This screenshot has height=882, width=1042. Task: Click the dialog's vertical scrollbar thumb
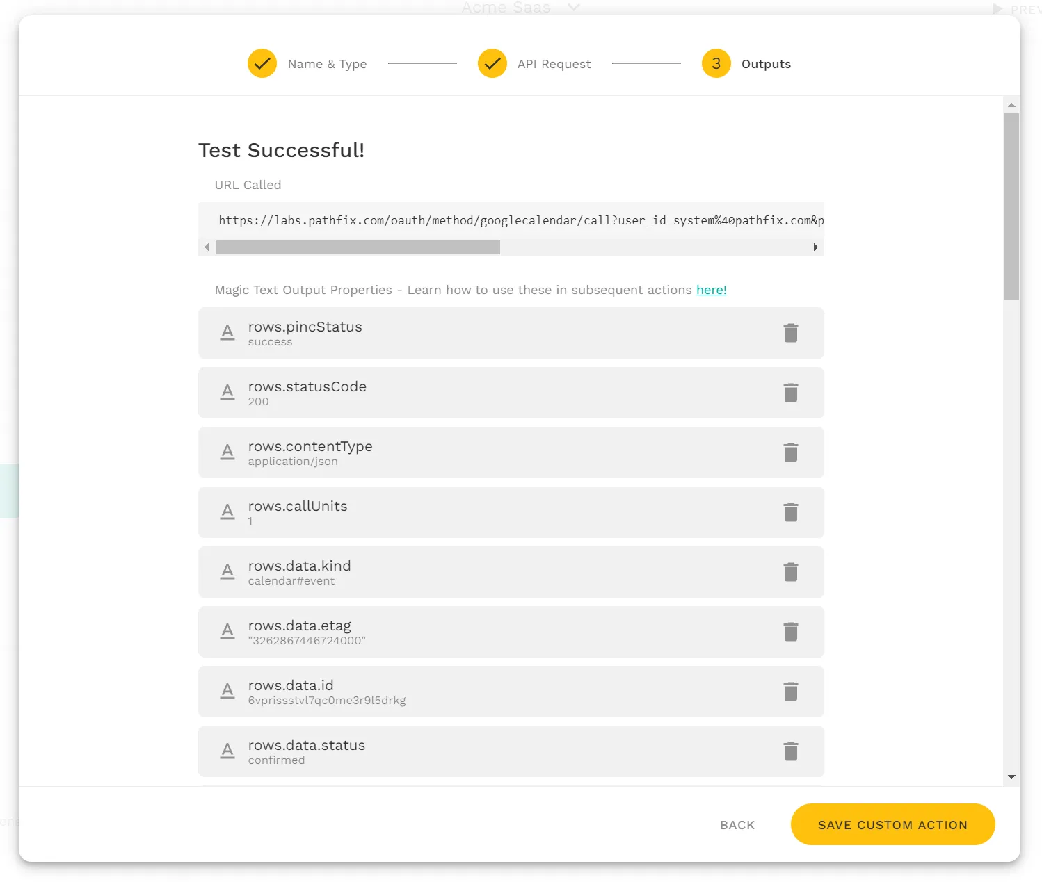1011,206
